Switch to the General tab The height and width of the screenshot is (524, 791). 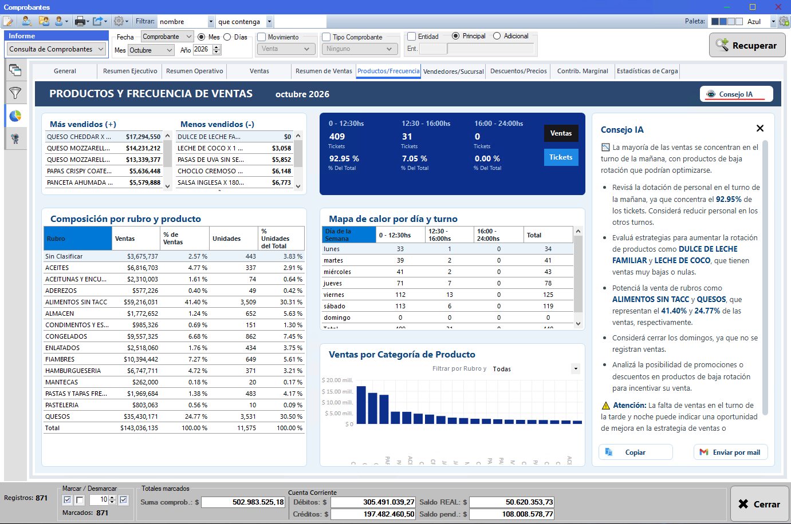pyautogui.click(x=65, y=71)
